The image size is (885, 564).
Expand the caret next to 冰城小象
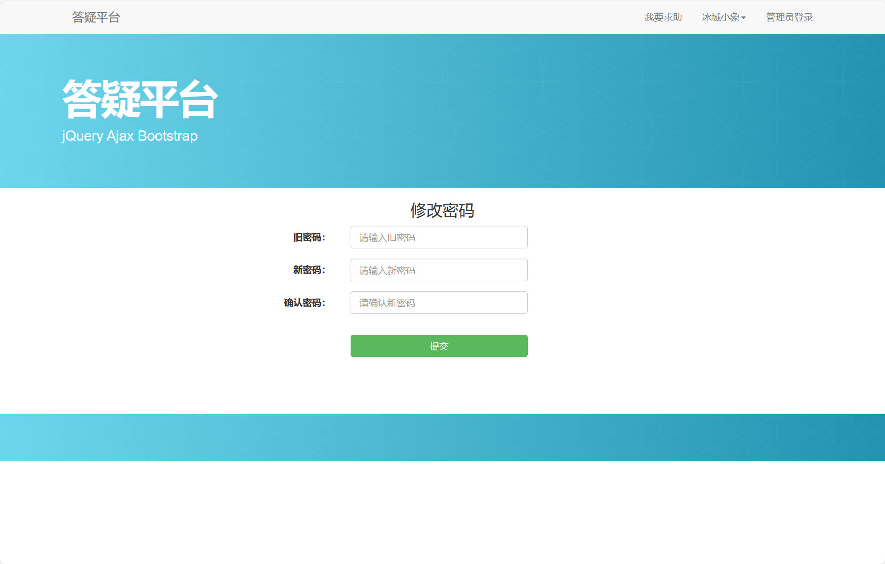(744, 18)
